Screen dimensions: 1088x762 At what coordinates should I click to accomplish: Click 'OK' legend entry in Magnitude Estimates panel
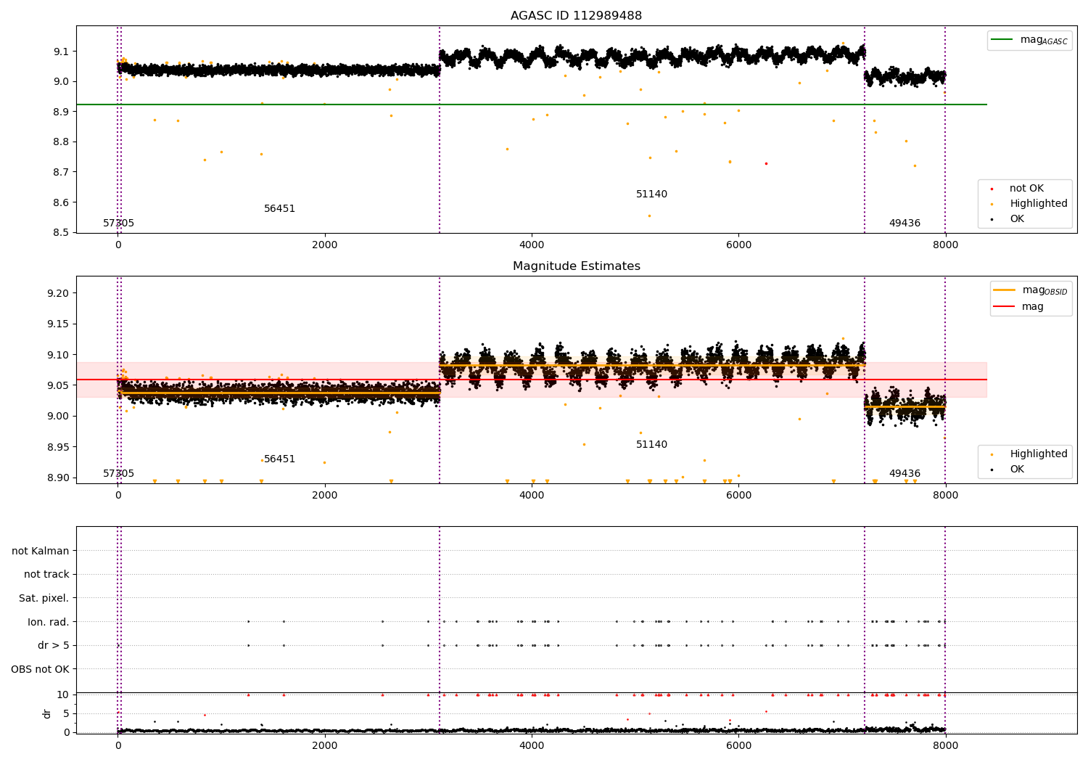1017,470
